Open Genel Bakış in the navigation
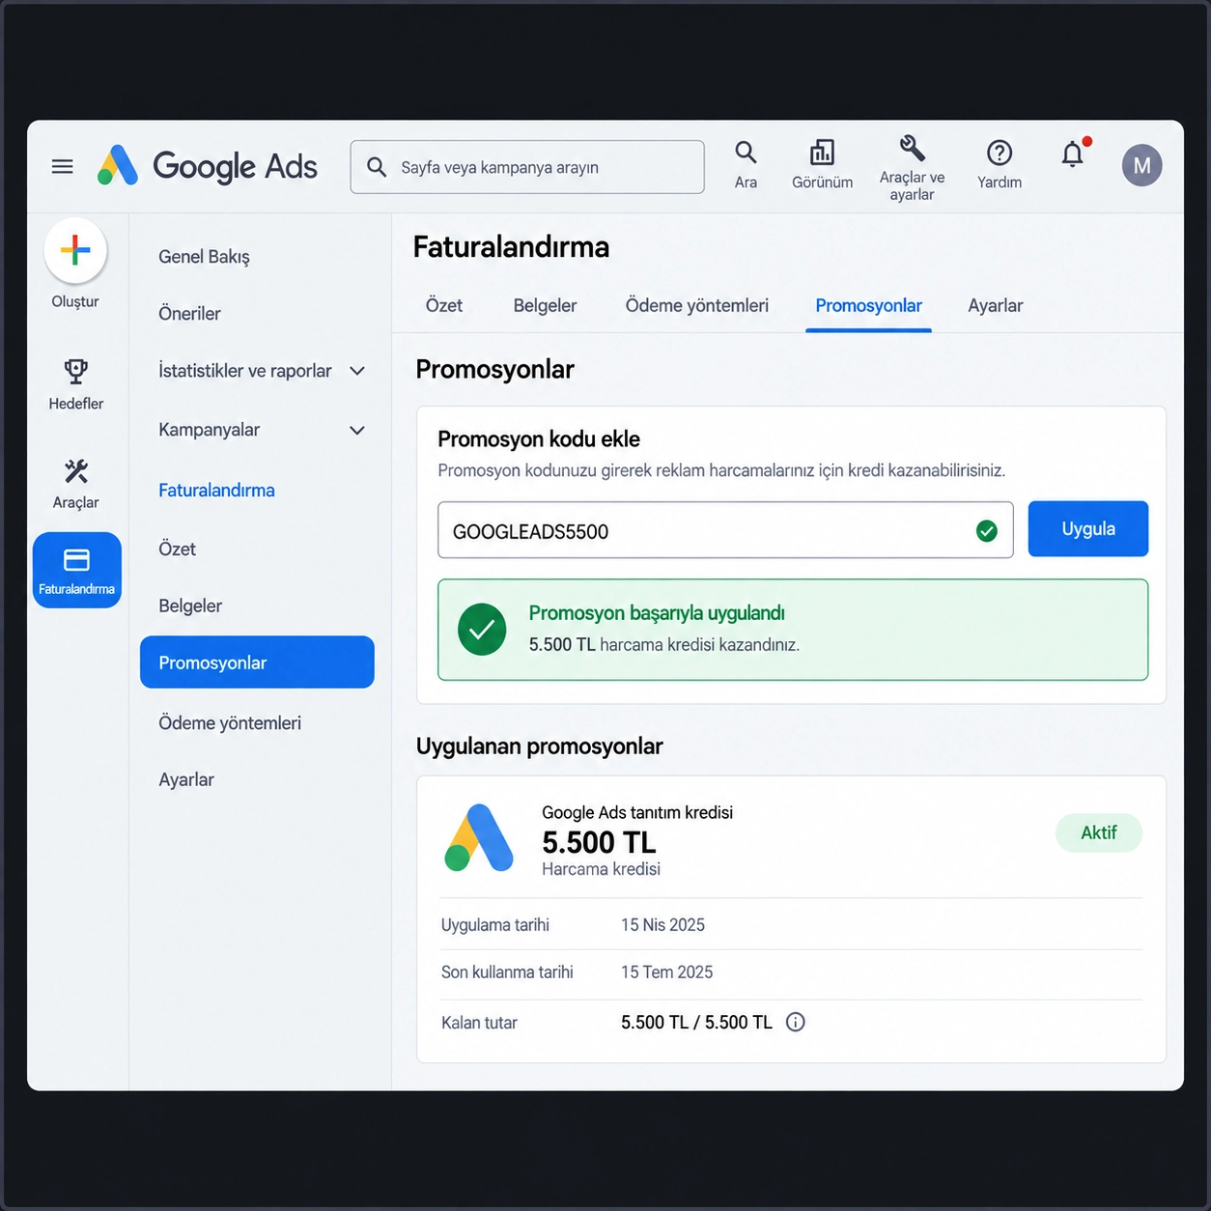Image resolution: width=1211 pixels, height=1211 pixels. point(204,257)
